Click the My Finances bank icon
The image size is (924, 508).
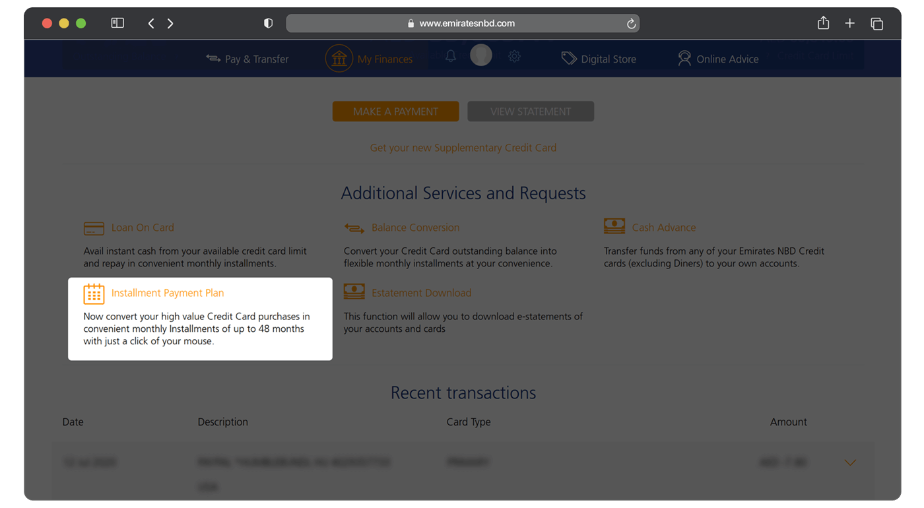[339, 59]
